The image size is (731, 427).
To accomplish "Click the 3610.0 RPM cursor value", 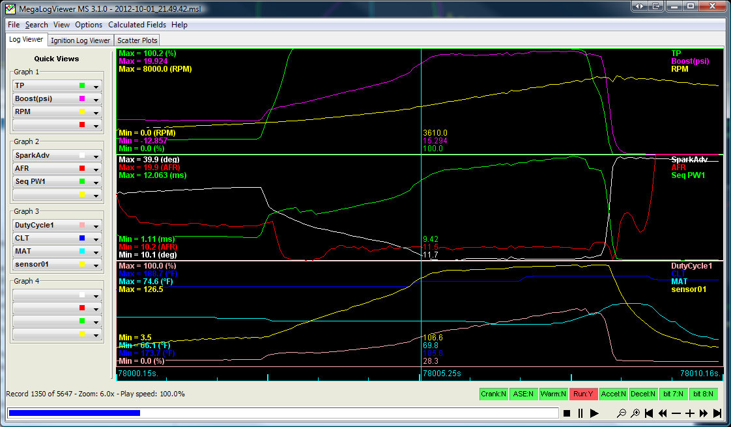I will pyautogui.click(x=435, y=133).
